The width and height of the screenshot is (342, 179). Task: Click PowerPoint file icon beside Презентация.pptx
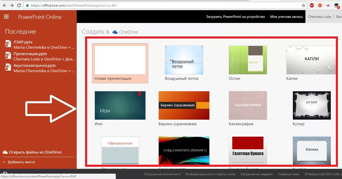[x=8, y=56]
